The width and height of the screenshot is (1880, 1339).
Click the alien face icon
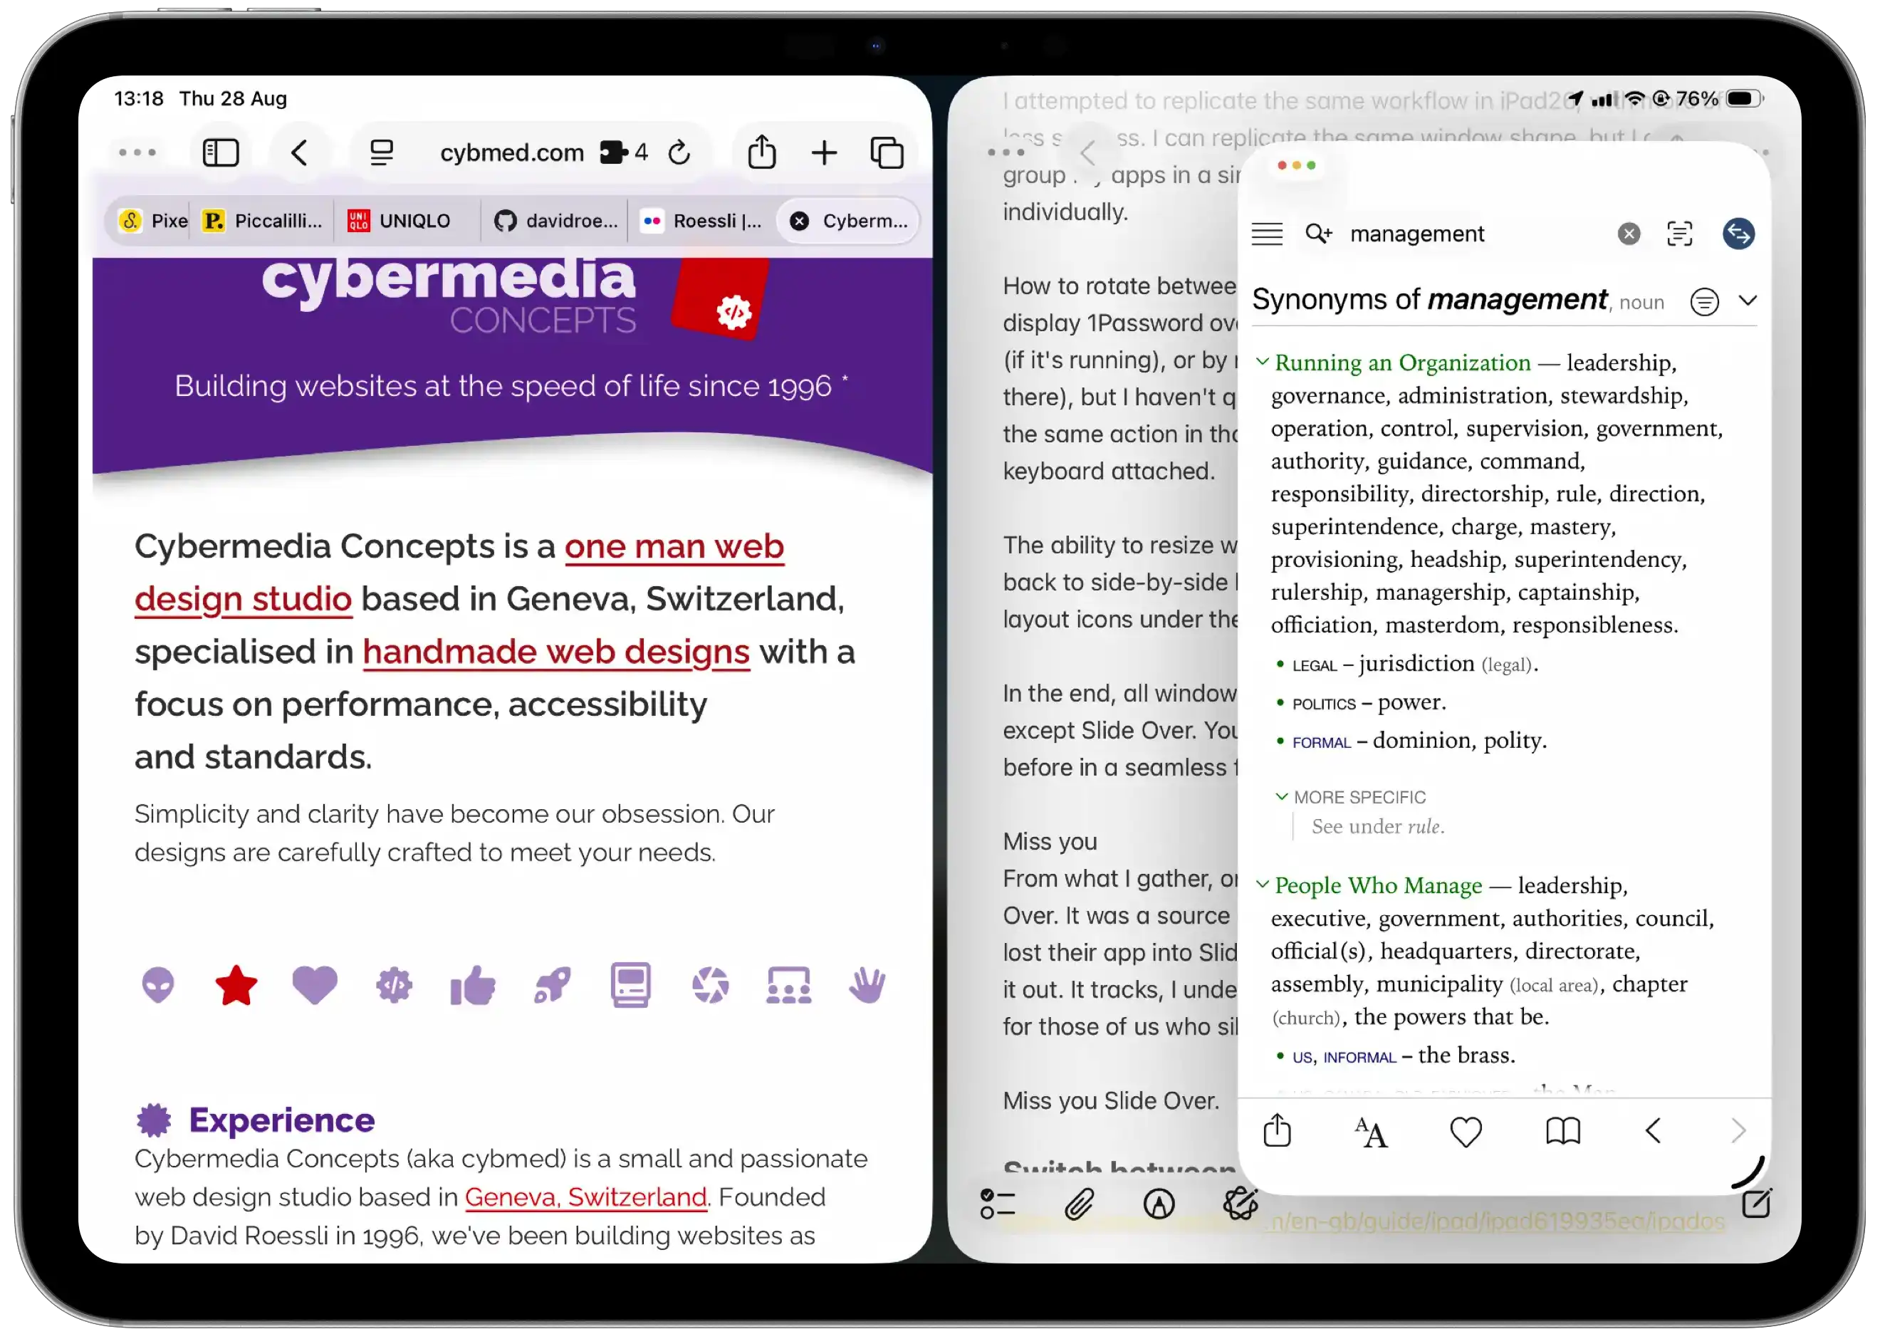(157, 984)
